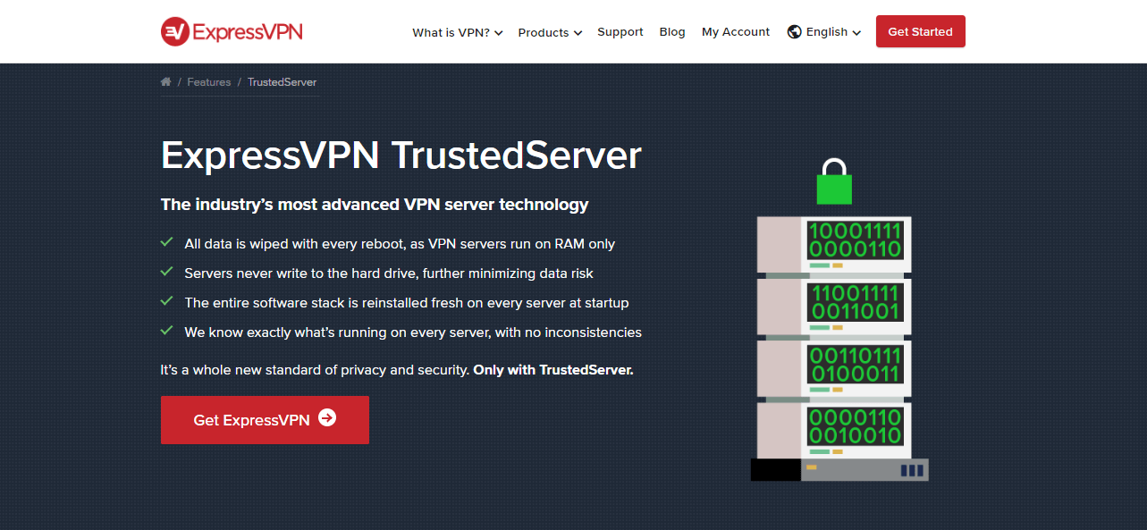Open the Support page

(620, 32)
